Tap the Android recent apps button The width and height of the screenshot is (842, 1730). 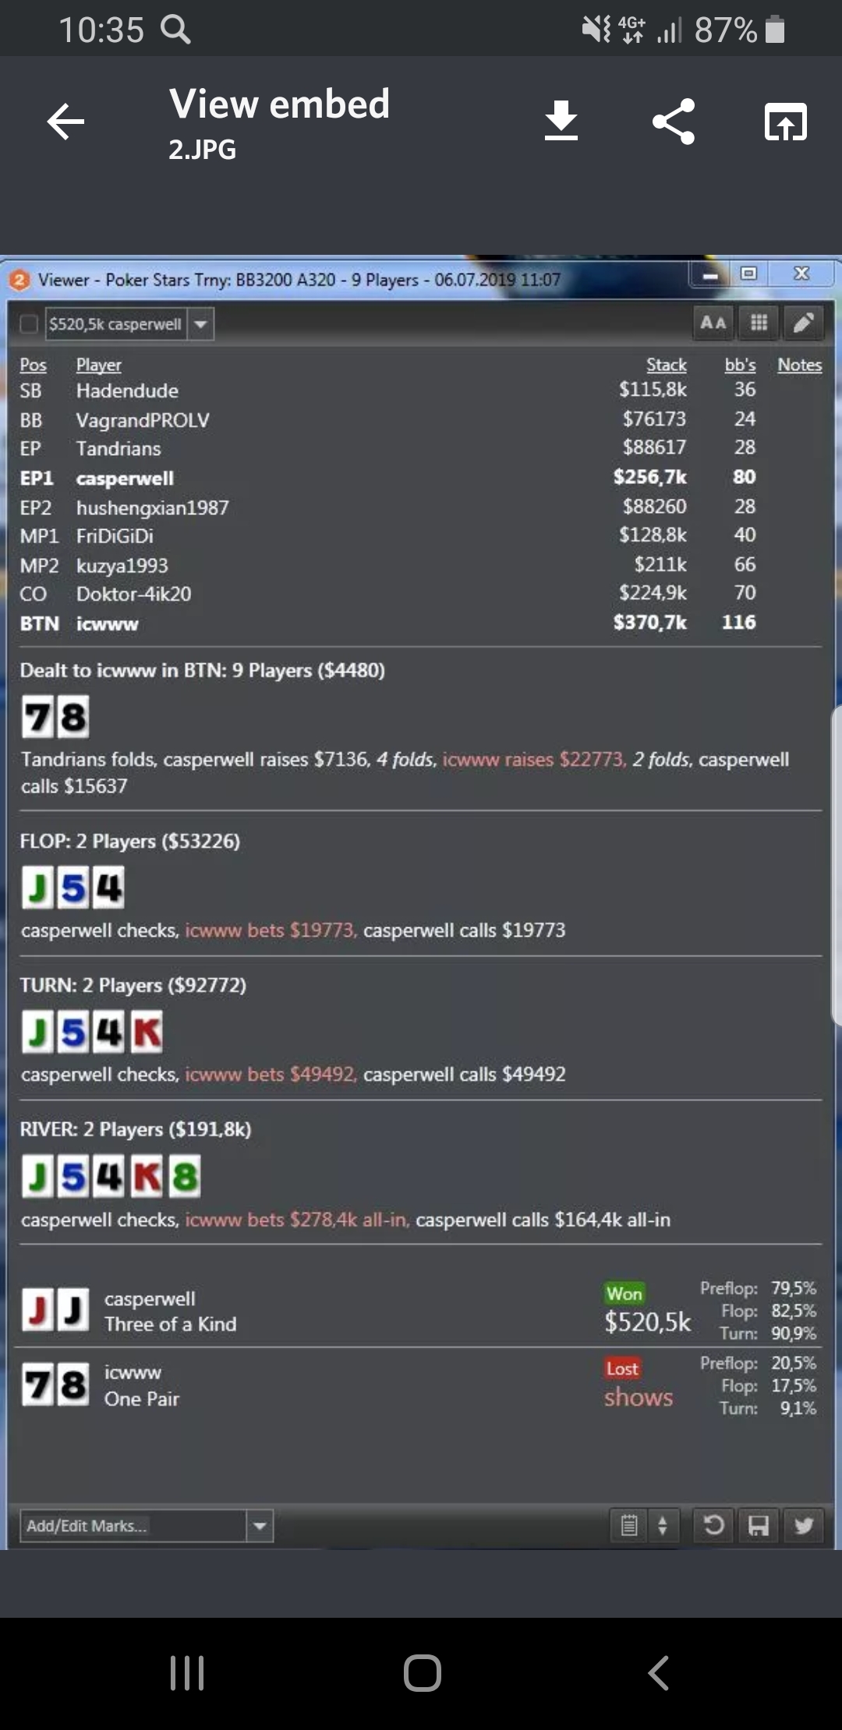tap(187, 1672)
